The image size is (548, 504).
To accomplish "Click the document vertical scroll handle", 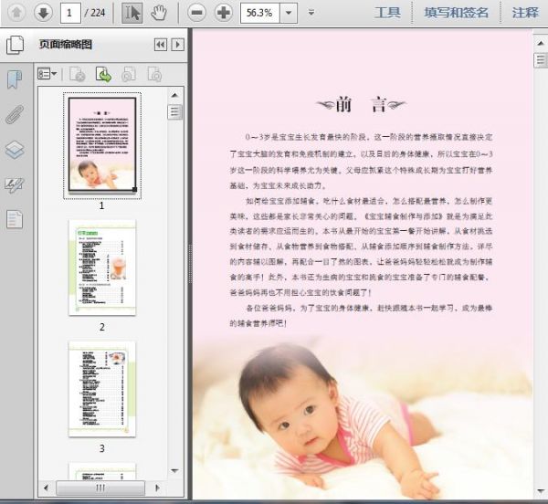I will tap(541, 60).
